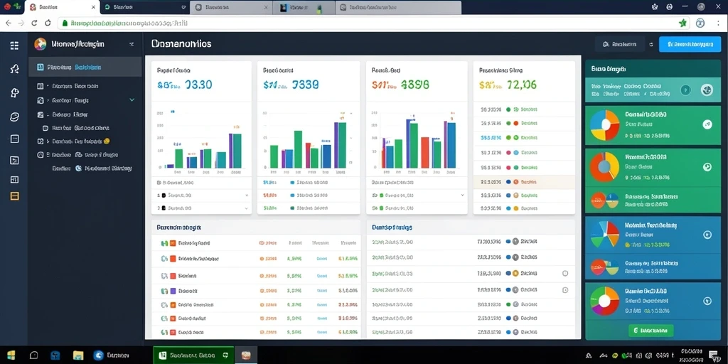Image resolution: width=728 pixels, height=364 pixels.
Task: Select the lower radio circle in the bottom-right table
Action: click(565, 290)
